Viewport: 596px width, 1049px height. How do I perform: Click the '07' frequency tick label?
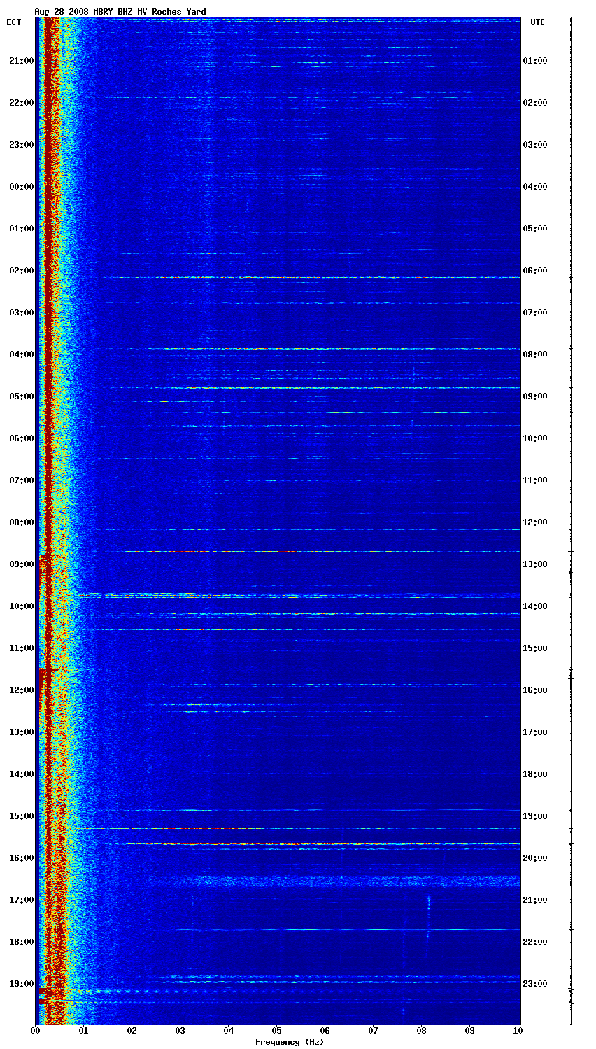tap(373, 1031)
